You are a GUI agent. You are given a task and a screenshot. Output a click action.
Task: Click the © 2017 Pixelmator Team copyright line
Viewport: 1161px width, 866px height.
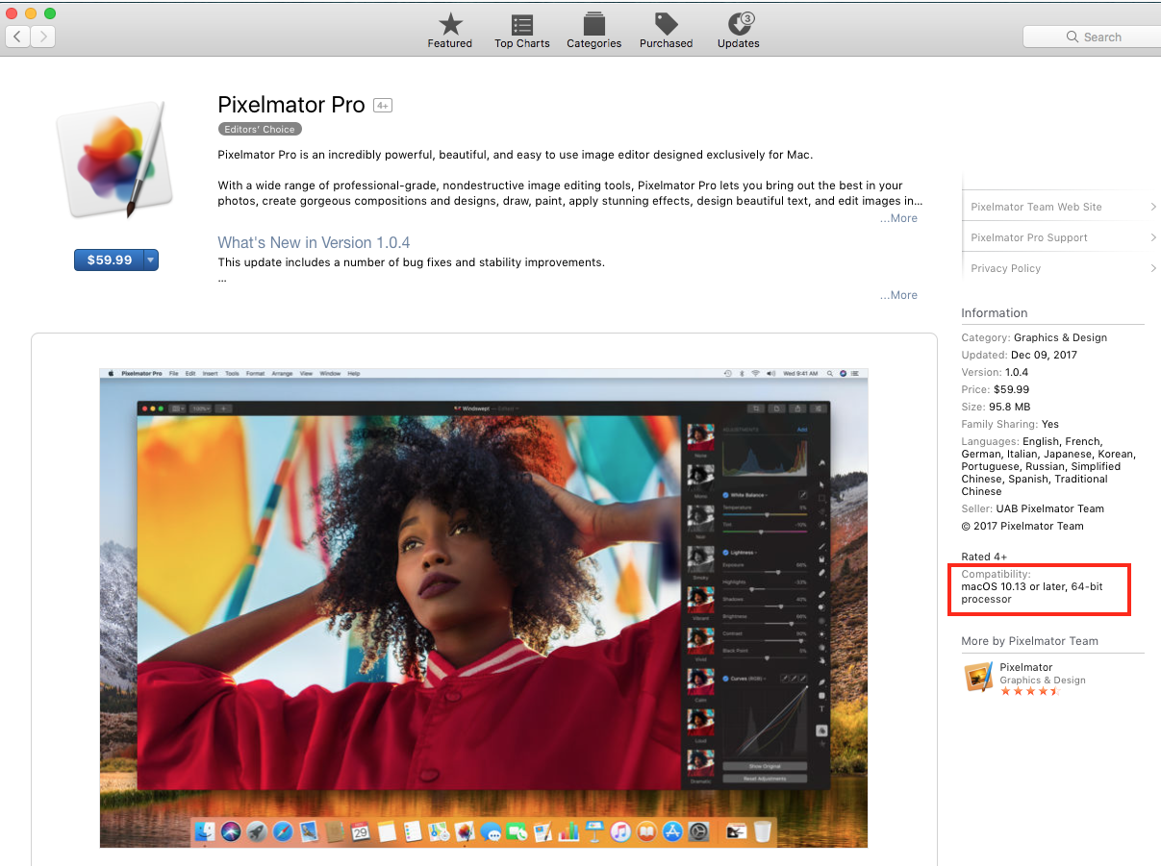tap(1022, 526)
